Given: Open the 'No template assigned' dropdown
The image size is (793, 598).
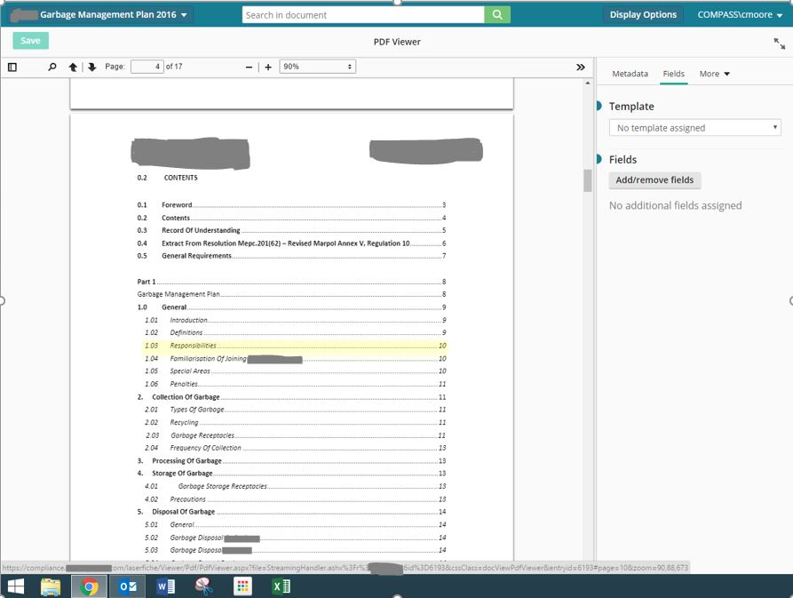Looking at the screenshot, I should tap(694, 128).
